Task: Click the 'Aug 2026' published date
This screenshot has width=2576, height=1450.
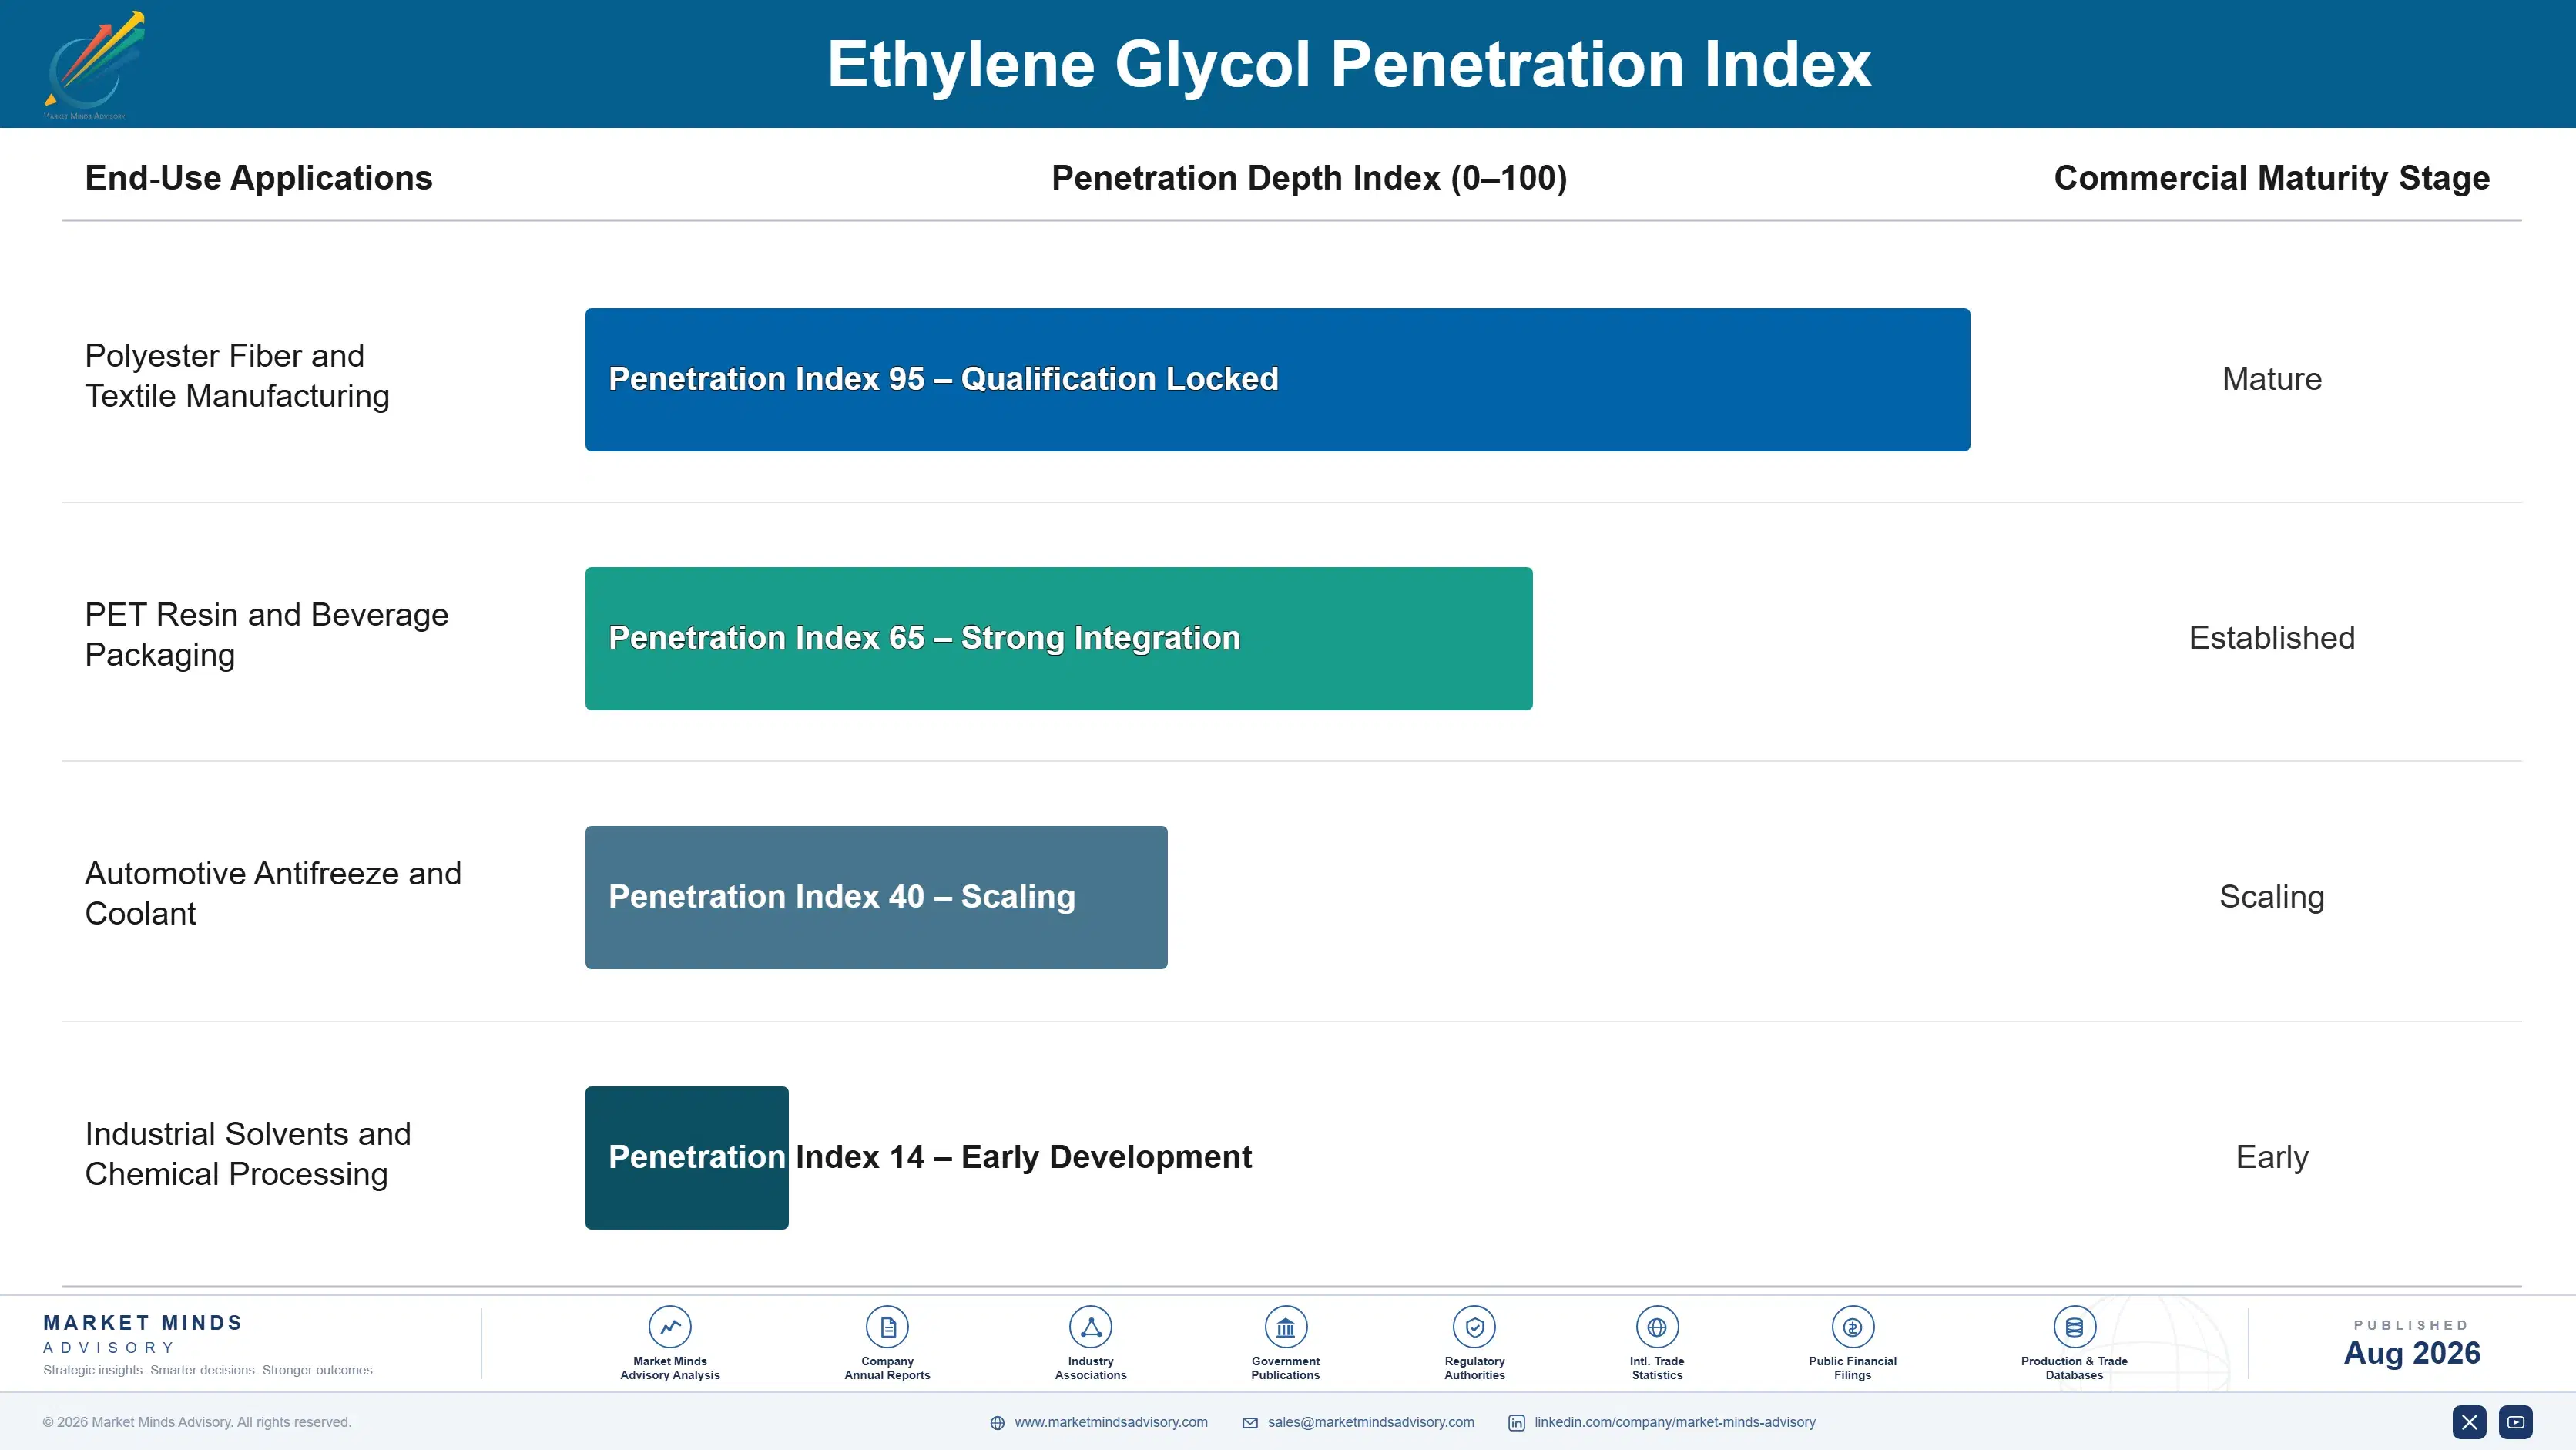Action: (x=2412, y=1353)
